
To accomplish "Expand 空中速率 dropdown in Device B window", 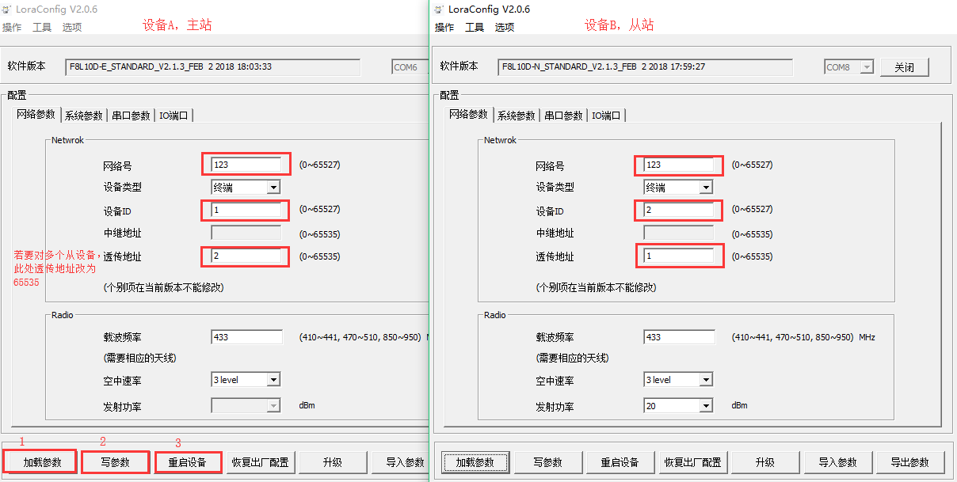I will tap(706, 380).
